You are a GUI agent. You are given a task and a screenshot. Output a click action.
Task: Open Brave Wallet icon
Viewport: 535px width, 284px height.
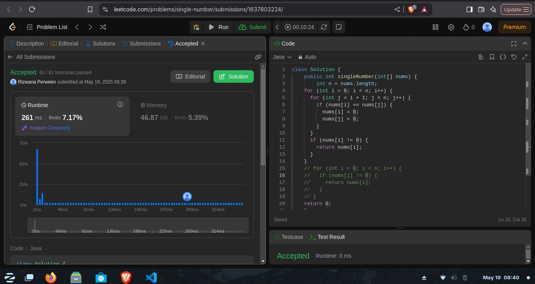(x=481, y=9)
